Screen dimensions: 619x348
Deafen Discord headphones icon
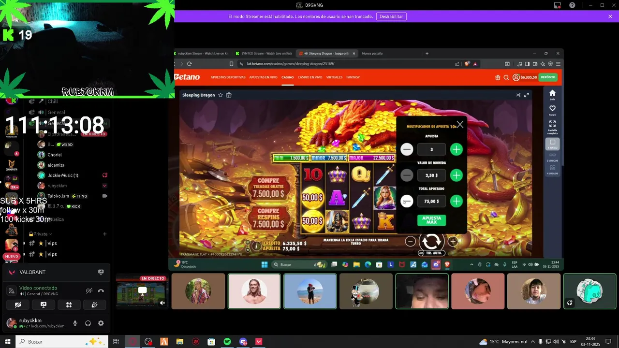[x=88, y=323]
